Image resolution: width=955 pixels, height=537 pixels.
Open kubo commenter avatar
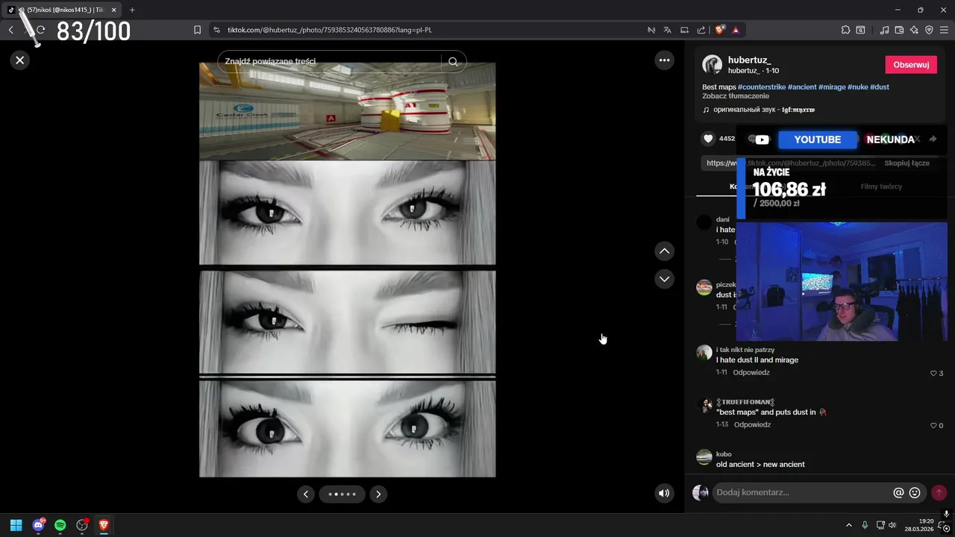tap(704, 457)
